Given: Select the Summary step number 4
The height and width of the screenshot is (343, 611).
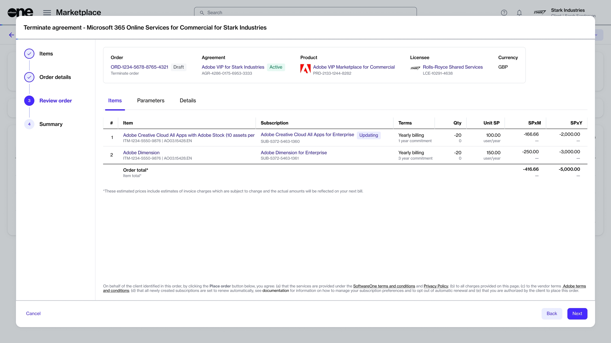Looking at the screenshot, I should [x=29, y=124].
